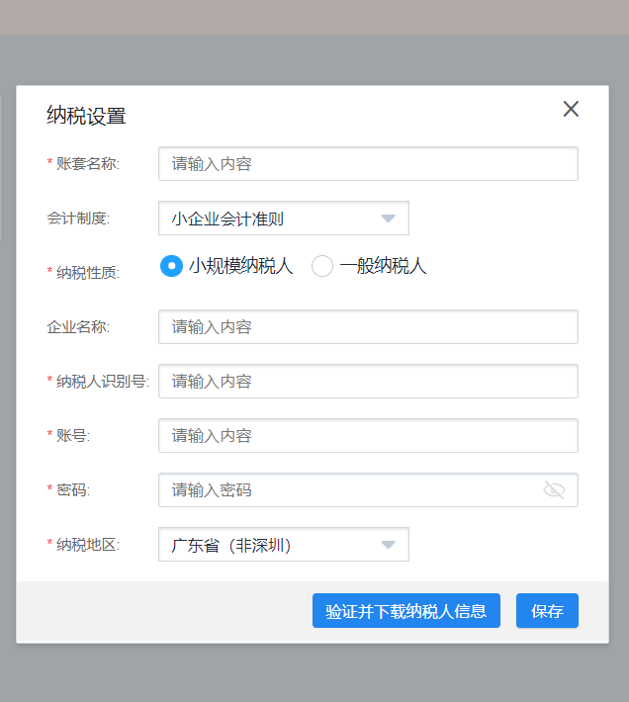
Task: Click 验证并下载纳税人信息 button
Action: tap(406, 611)
